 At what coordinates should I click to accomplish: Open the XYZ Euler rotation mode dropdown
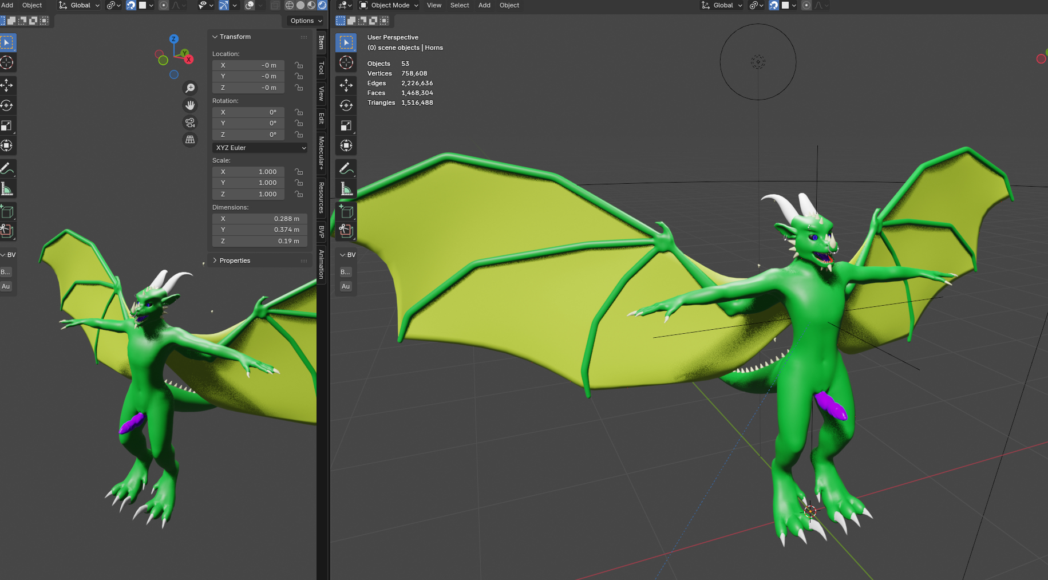coord(260,148)
